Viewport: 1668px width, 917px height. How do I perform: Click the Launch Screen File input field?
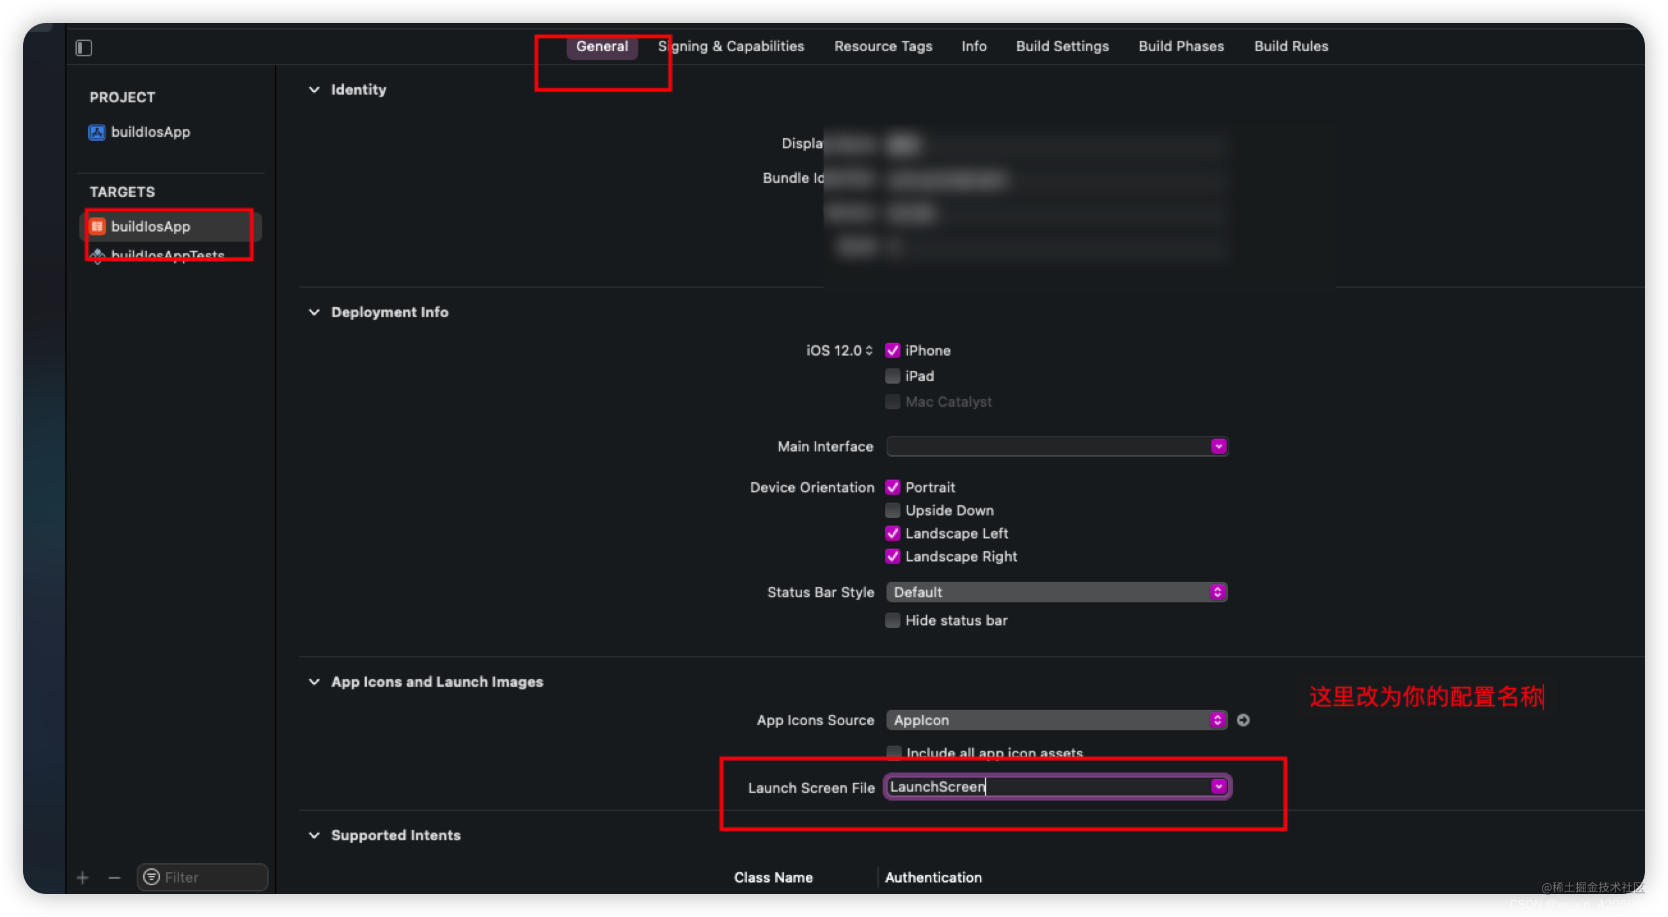1056,786
